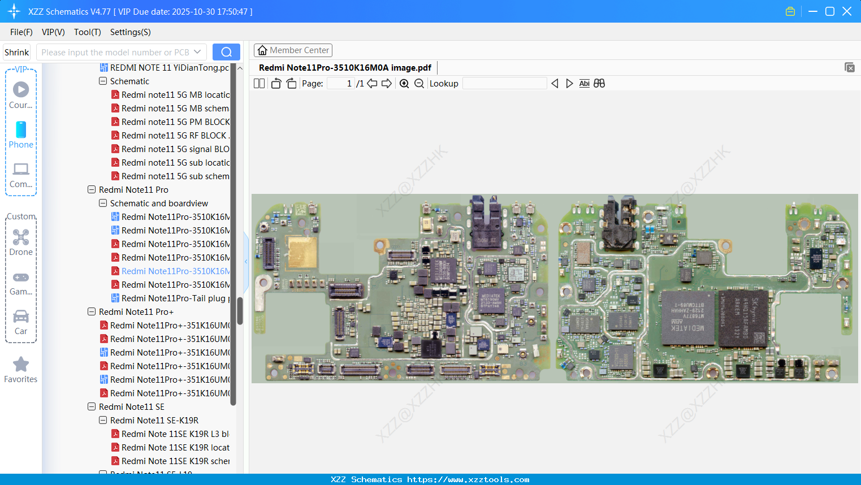Open the Tool(T) menu

click(87, 32)
